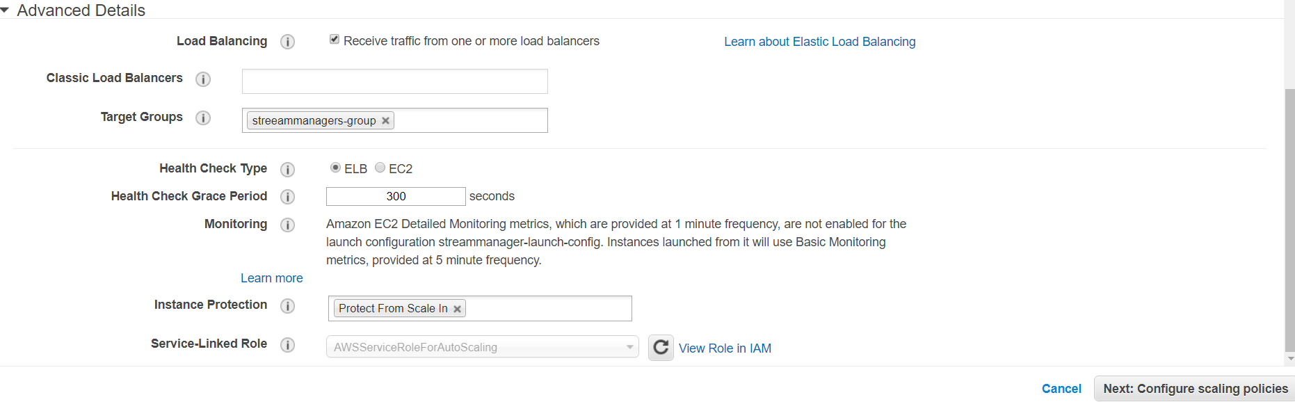Click the Protect From Scale In tag text
This screenshot has width=1295, height=402.
[393, 308]
